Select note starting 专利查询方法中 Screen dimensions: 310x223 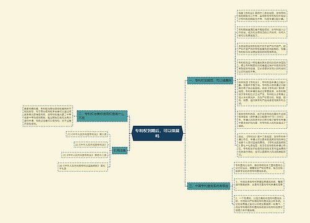tap(259, 168)
